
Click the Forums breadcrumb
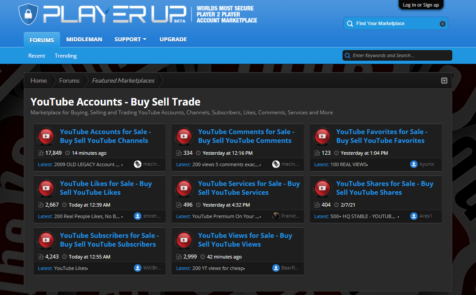(69, 80)
